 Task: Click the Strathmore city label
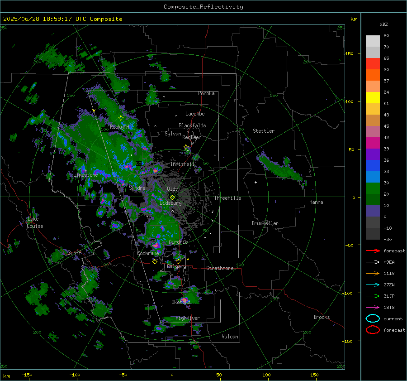[220, 268]
